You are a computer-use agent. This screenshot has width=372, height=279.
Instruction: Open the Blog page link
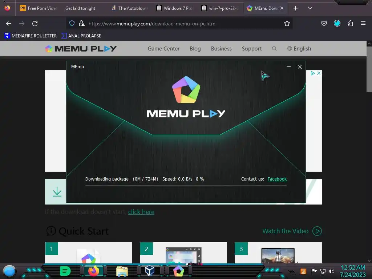pyautogui.click(x=195, y=49)
